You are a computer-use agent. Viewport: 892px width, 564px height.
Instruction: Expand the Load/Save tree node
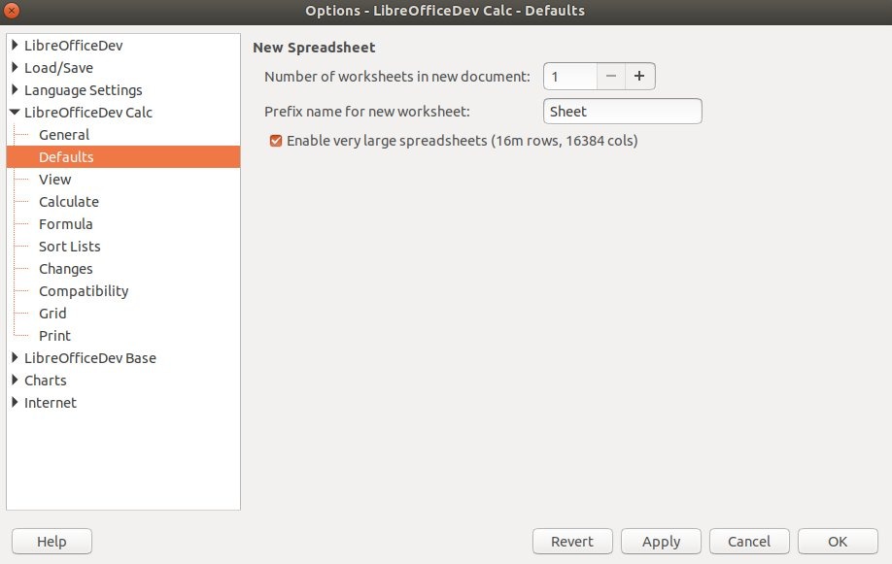16,67
